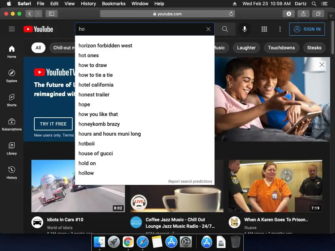Click the YouTube logo
Screen dimensions: 335x251
coord(38,29)
